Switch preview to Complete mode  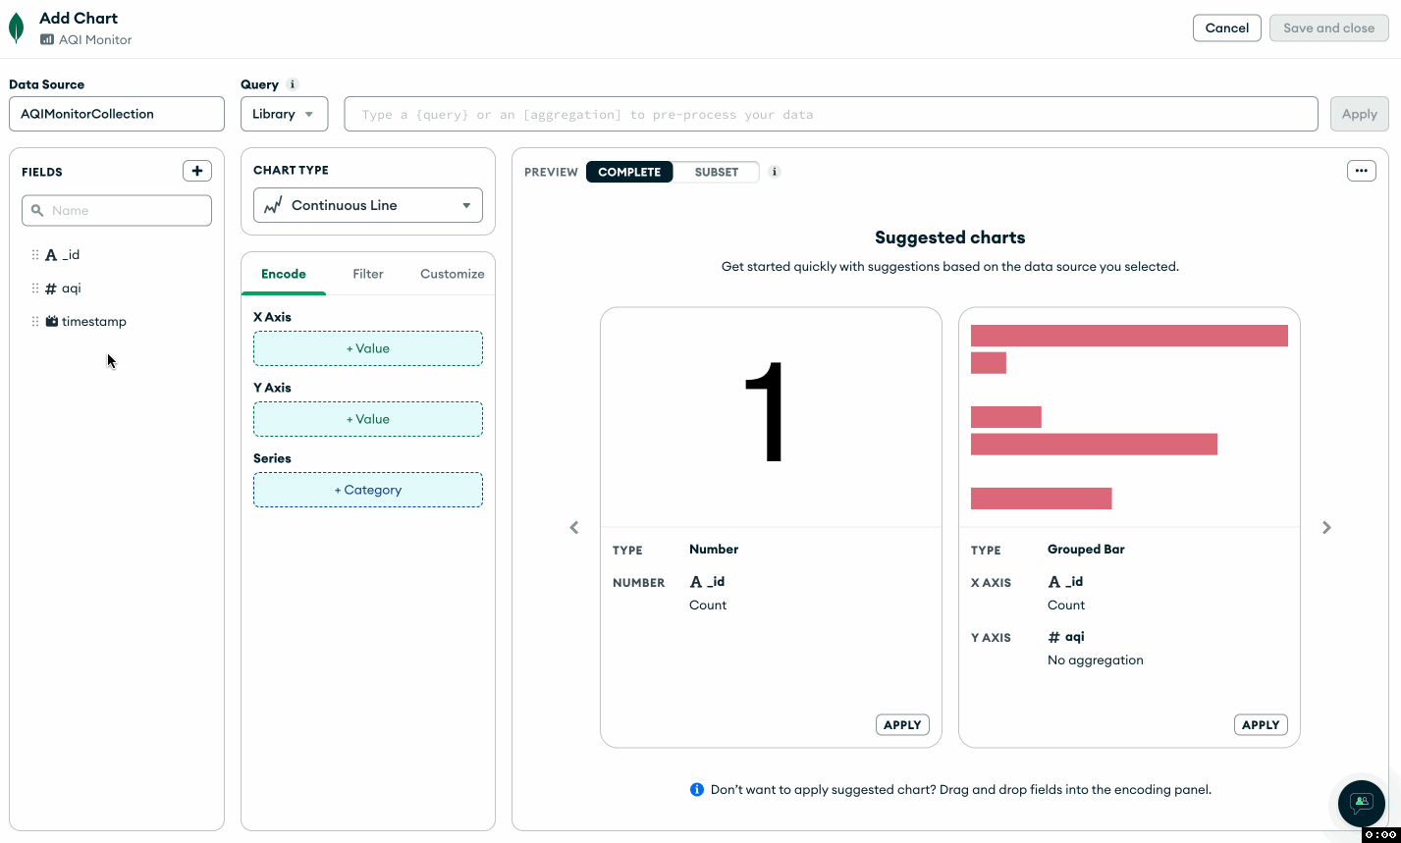(629, 172)
